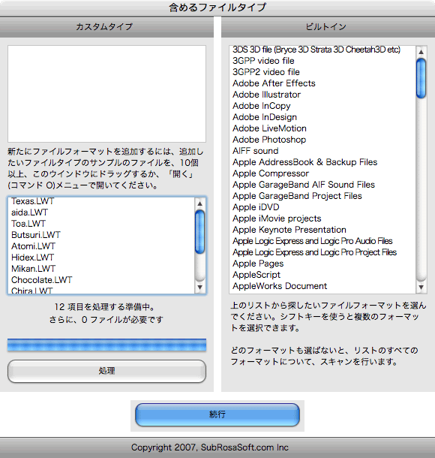Click the up arrow of the built-in list scrollbar
The image size is (435, 458).
pos(421,52)
